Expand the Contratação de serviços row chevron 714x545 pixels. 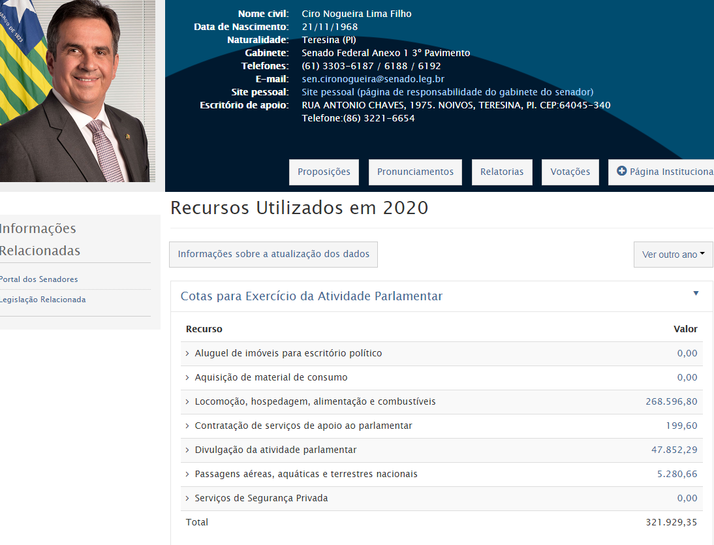pyautogui.click(x=187, y=426)
